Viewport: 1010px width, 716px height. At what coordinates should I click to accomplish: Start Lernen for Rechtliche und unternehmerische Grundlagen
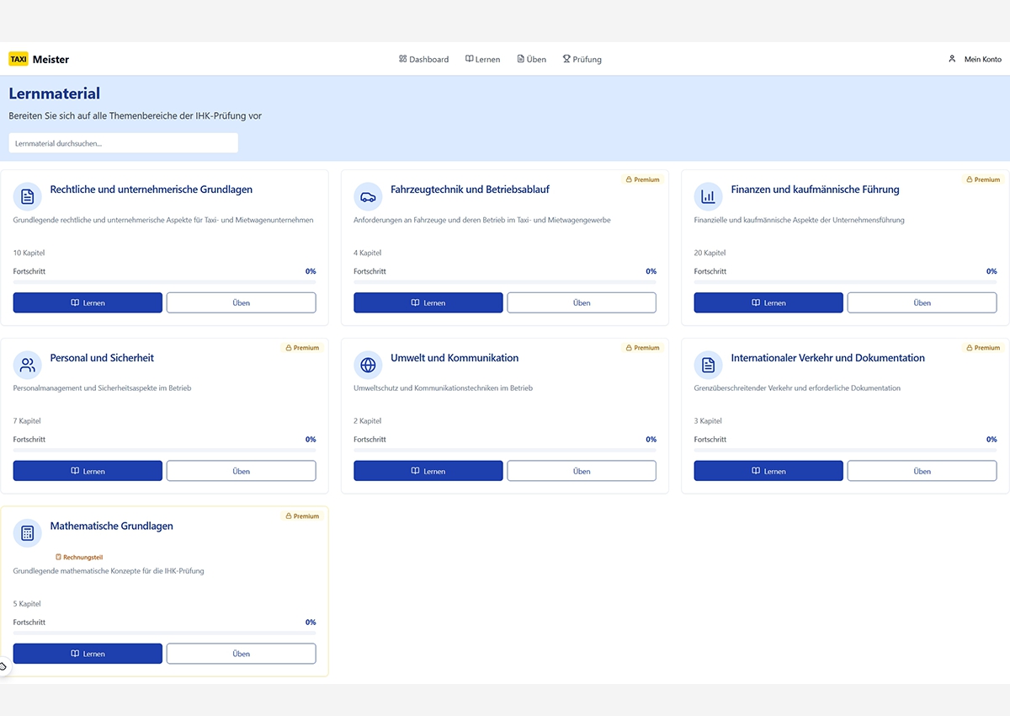[x=88, y=302]
